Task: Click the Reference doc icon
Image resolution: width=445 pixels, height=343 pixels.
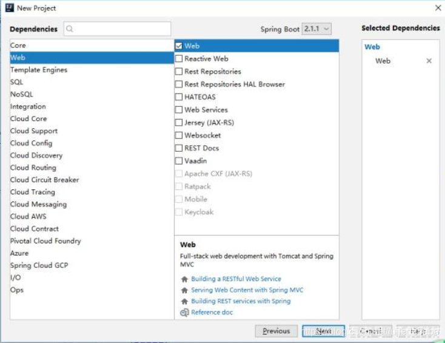Action: 184,313
